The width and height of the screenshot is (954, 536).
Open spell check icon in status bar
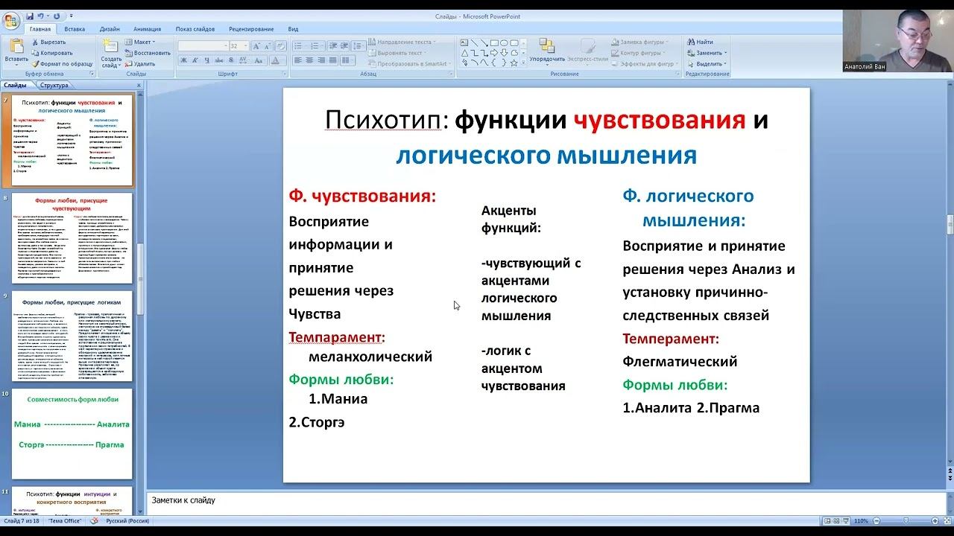click(95, 520)
